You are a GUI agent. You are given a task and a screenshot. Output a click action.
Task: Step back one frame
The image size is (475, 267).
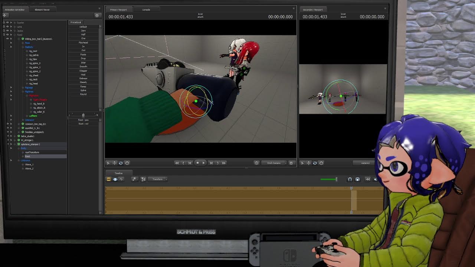(x=190, y=163)
